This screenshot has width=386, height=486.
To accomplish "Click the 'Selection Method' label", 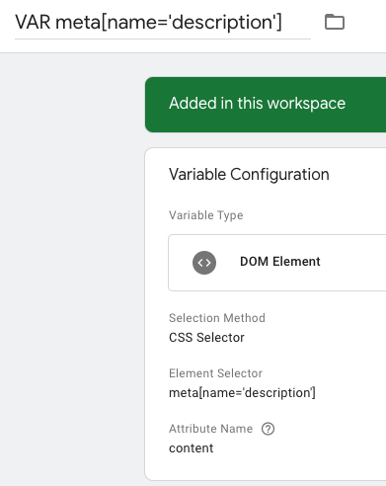I will point(217,318).
